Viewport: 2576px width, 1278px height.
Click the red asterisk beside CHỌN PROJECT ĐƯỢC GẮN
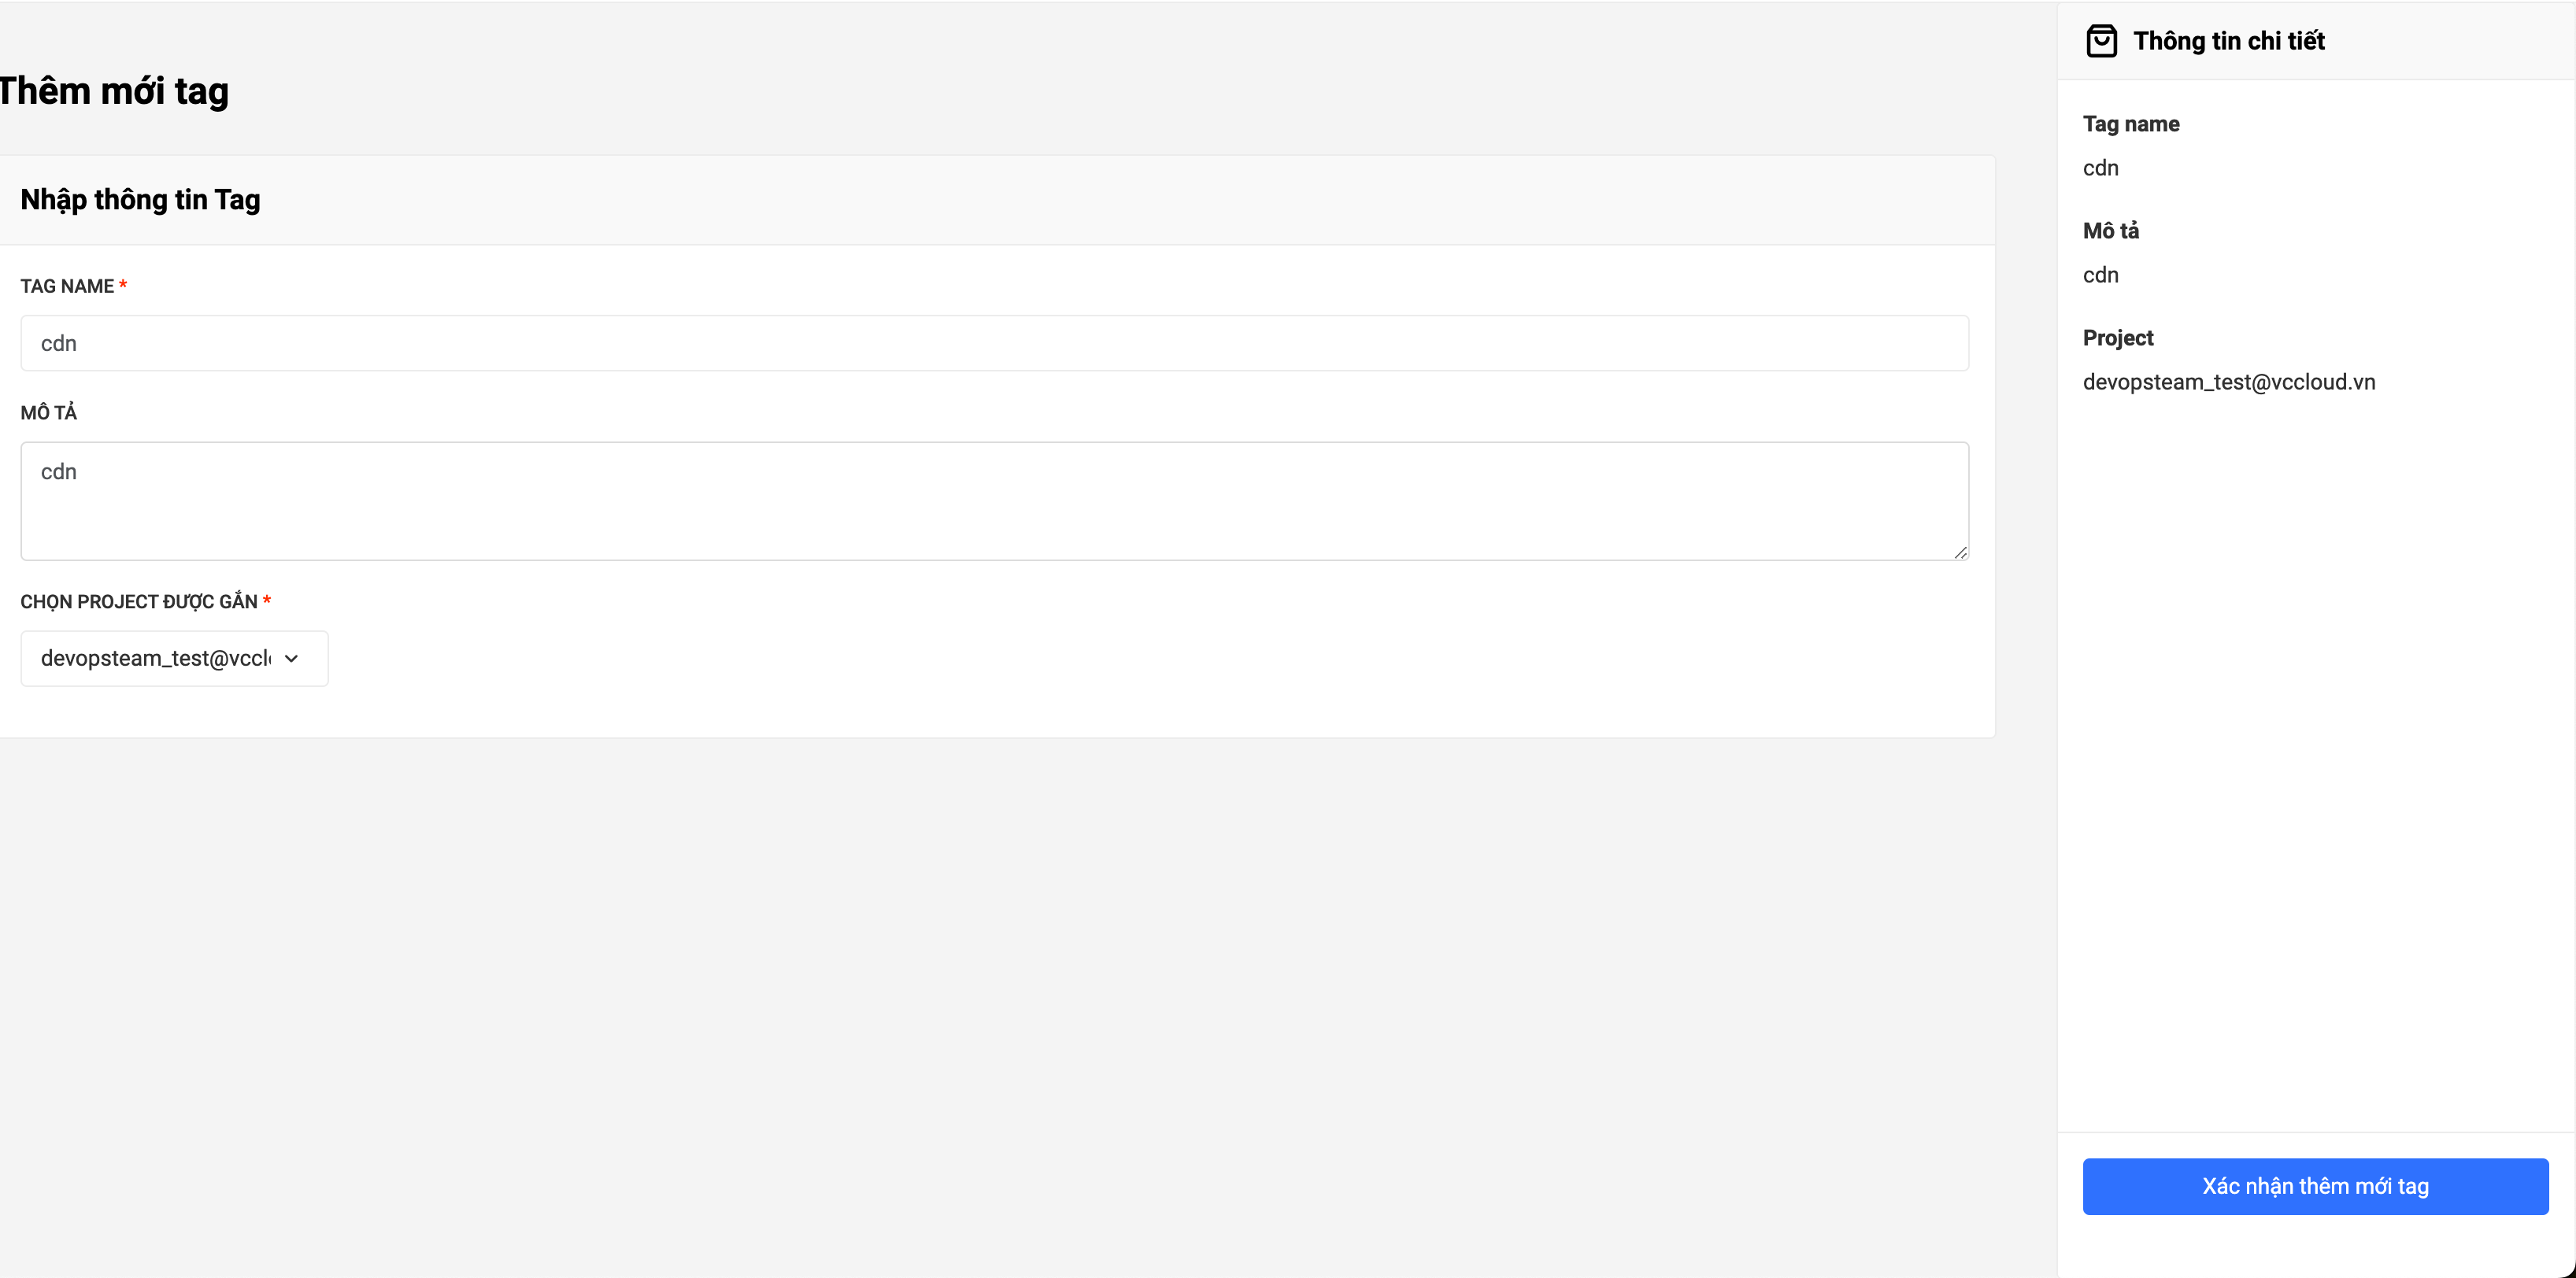tap(267, 600)
